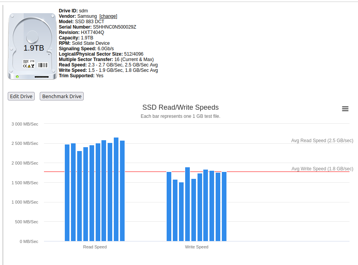358x265 pixels.
Task: Click the Read Speed axis label
Action: [x=95, y=247]
